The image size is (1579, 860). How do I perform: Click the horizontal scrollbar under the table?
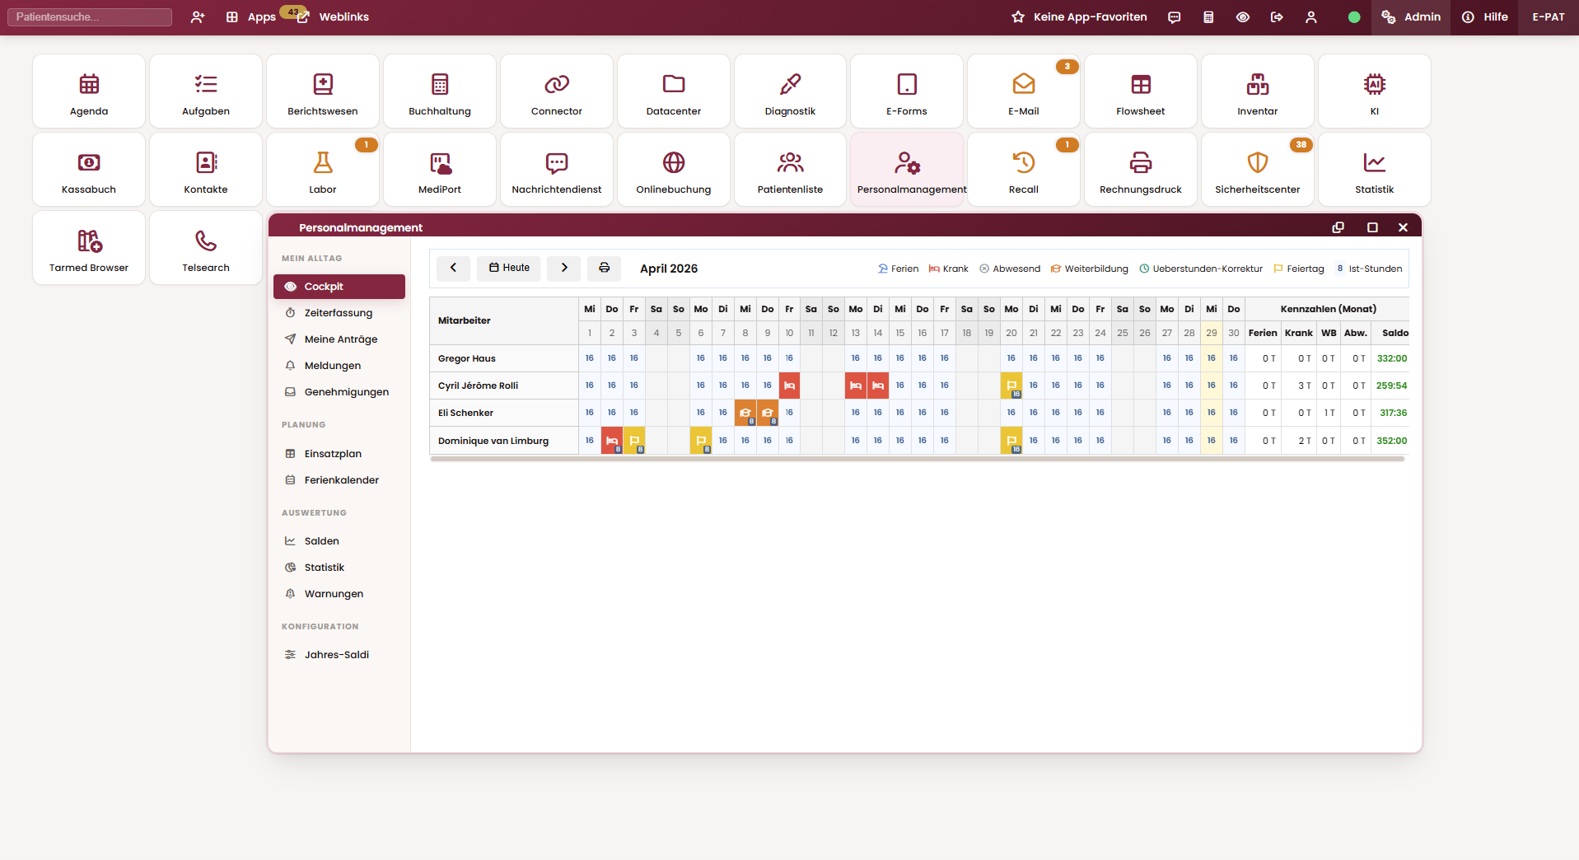[x=918, y=459]
